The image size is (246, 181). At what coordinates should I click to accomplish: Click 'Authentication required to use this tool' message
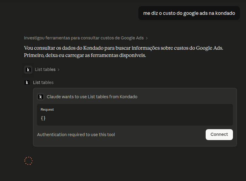click(x=76, y=135)
